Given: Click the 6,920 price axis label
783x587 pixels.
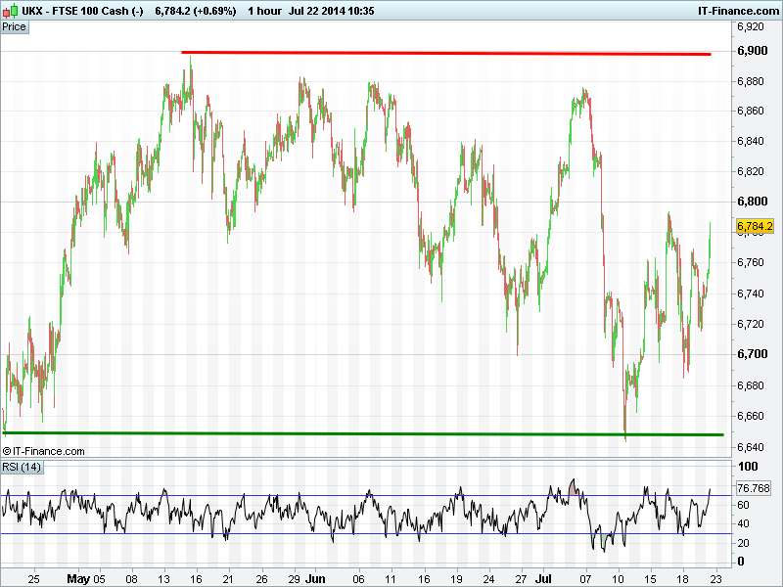Looking at the screenshot, I should coord(751,26).
